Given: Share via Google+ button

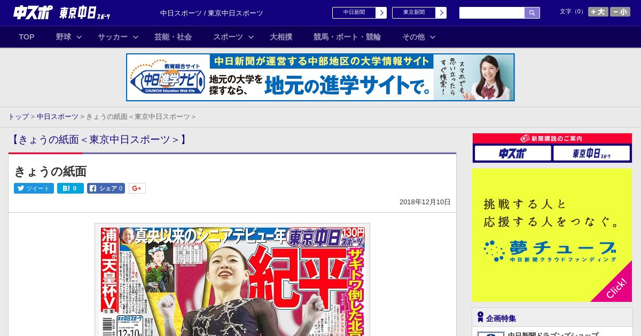Looking at the screenshot, I should (x=137, y=188).
